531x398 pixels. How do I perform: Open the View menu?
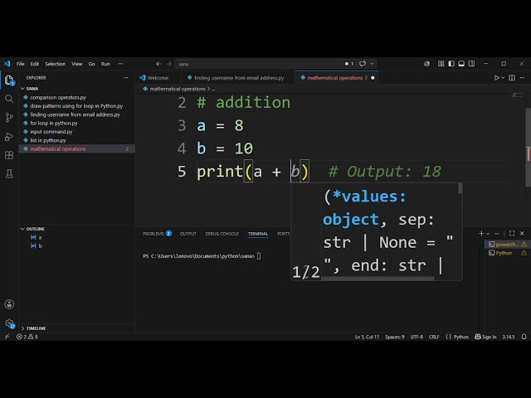point(77,64)
